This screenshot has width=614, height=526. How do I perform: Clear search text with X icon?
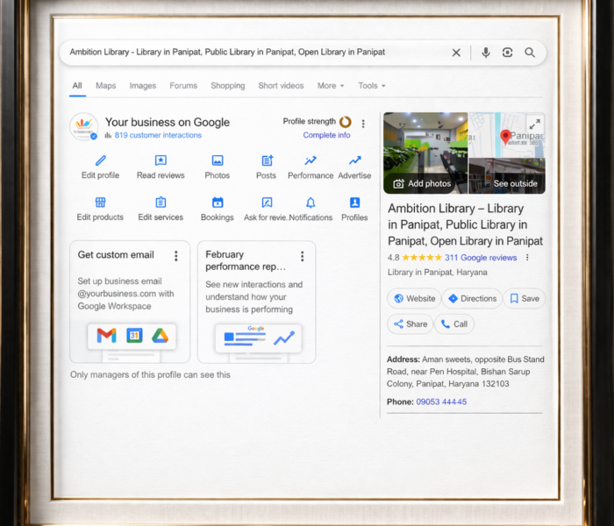pos(456,53)
